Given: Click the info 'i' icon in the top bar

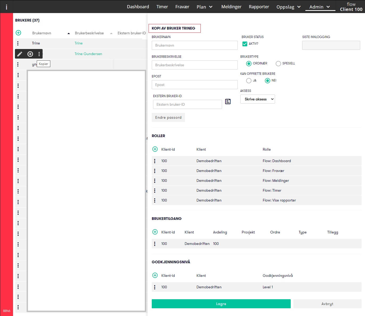Looking at the screenshot, I should coord(6,7).
